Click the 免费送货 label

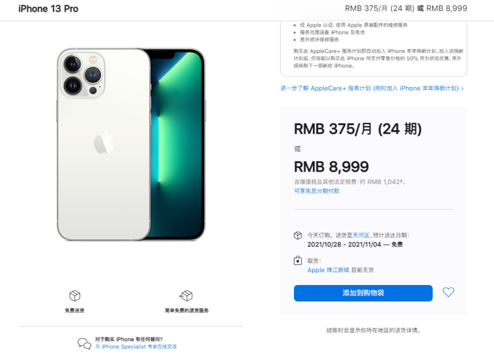pyautogui.click(x=75, y=310)
